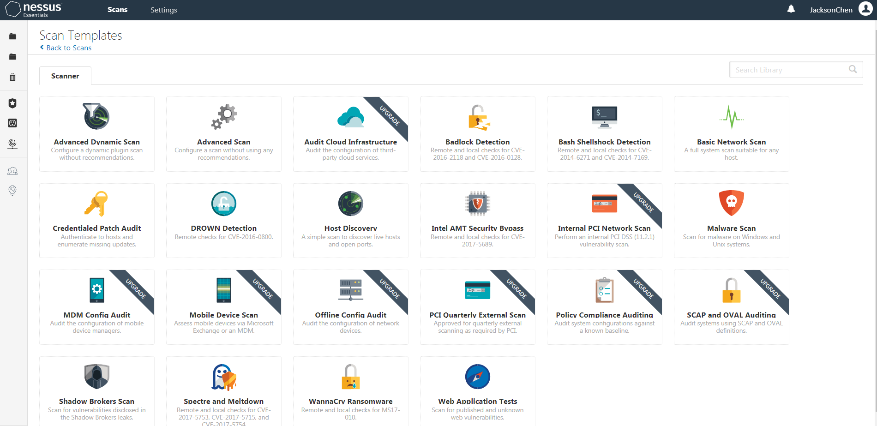Open the second folder icon in sidebar
Screen dimensions: 877x426
click(12, 57)
